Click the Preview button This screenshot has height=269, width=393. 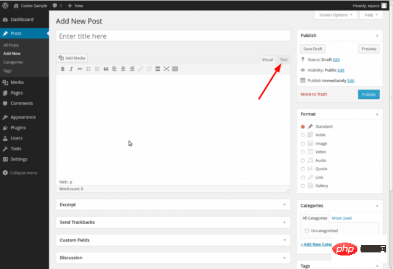pos(368,49)
